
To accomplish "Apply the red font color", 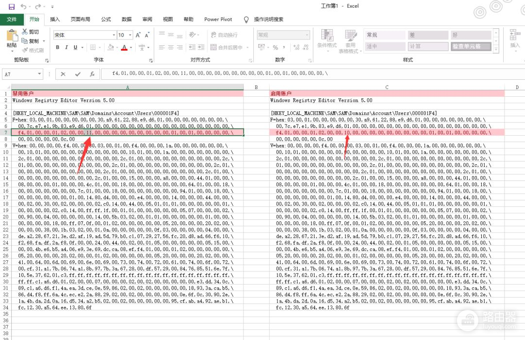I will point(124,47).
